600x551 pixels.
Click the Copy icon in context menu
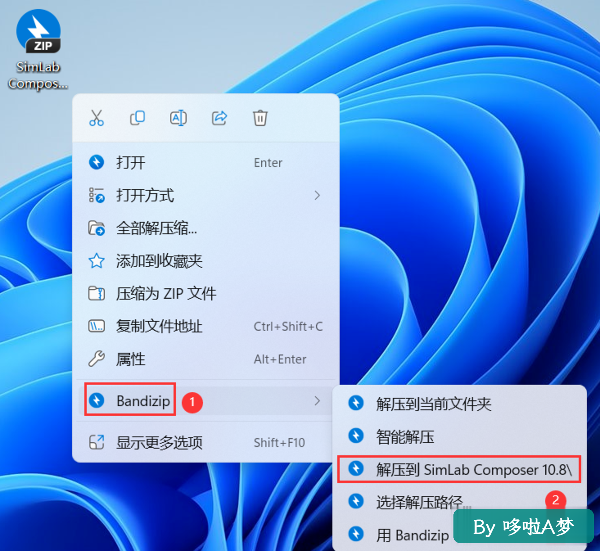click(x=138, y=118)
